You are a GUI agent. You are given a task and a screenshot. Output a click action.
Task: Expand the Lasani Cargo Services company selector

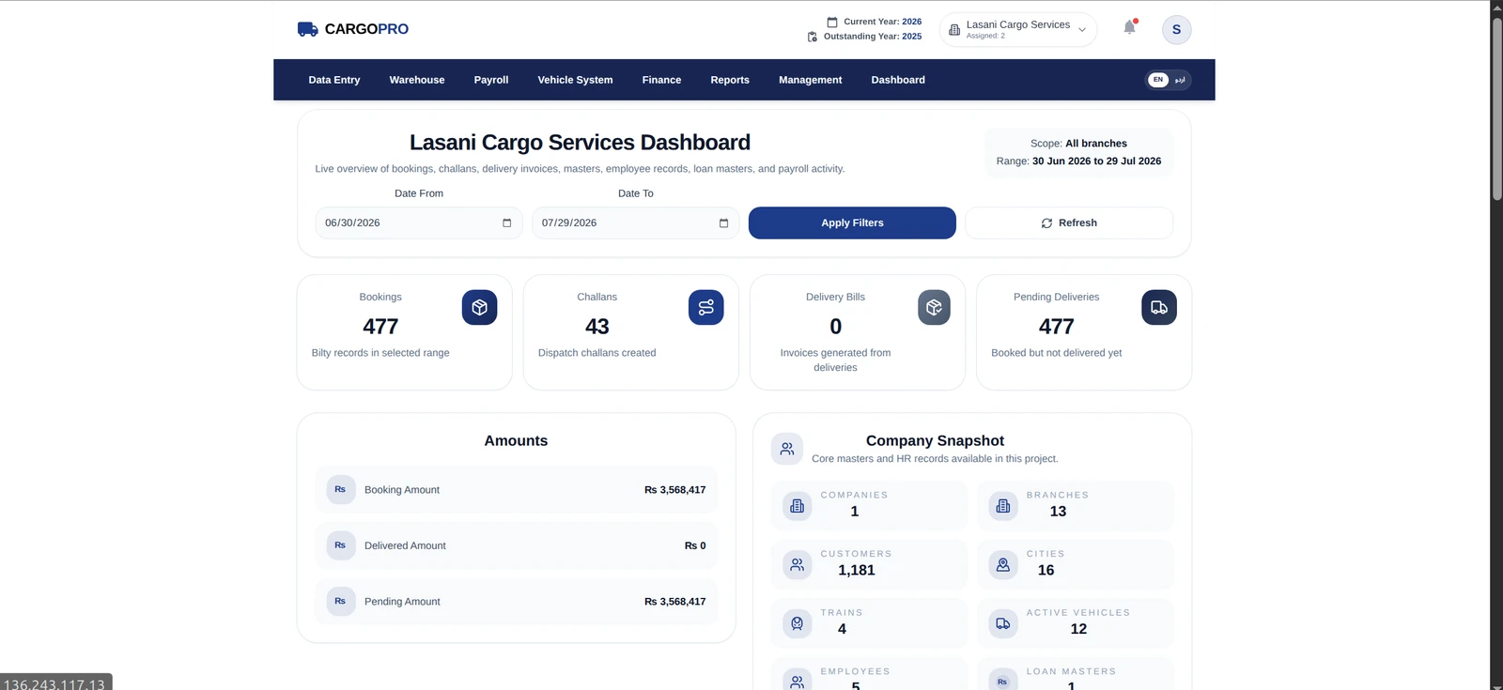coord(1018,29)
